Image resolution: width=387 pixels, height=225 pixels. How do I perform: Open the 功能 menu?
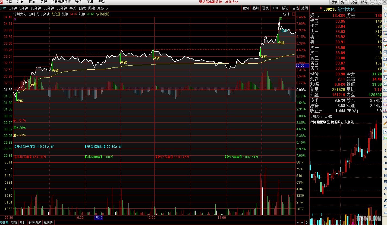[20, 2]
